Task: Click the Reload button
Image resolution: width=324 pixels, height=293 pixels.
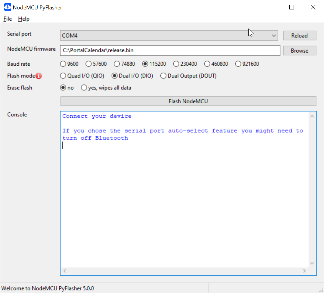Action: click(299, 36)
